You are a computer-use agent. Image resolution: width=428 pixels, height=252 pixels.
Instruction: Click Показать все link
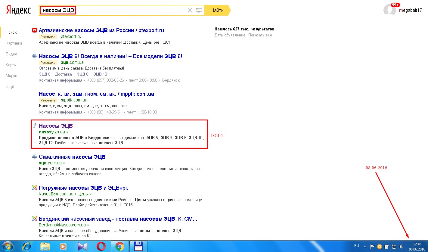pos(260,35)
